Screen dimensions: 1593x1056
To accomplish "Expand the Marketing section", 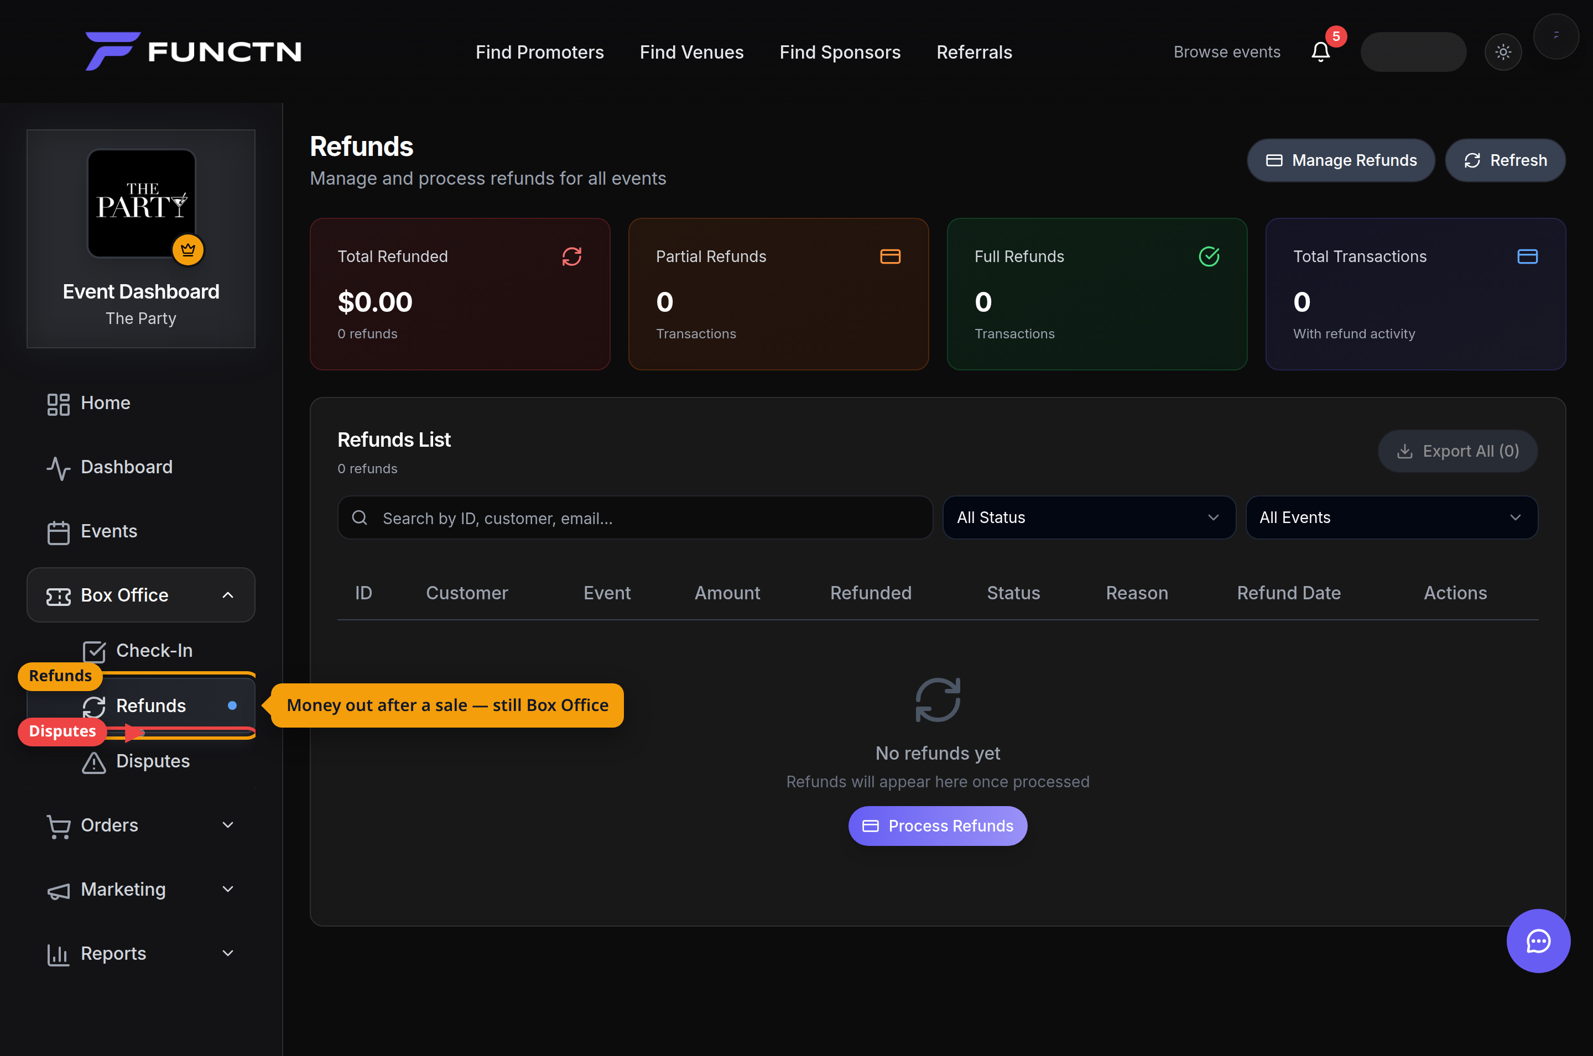I will (141, 890).
